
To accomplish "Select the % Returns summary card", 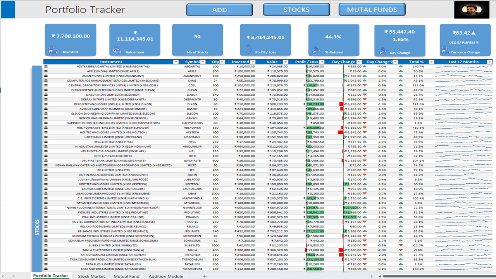I will (334, 40).
